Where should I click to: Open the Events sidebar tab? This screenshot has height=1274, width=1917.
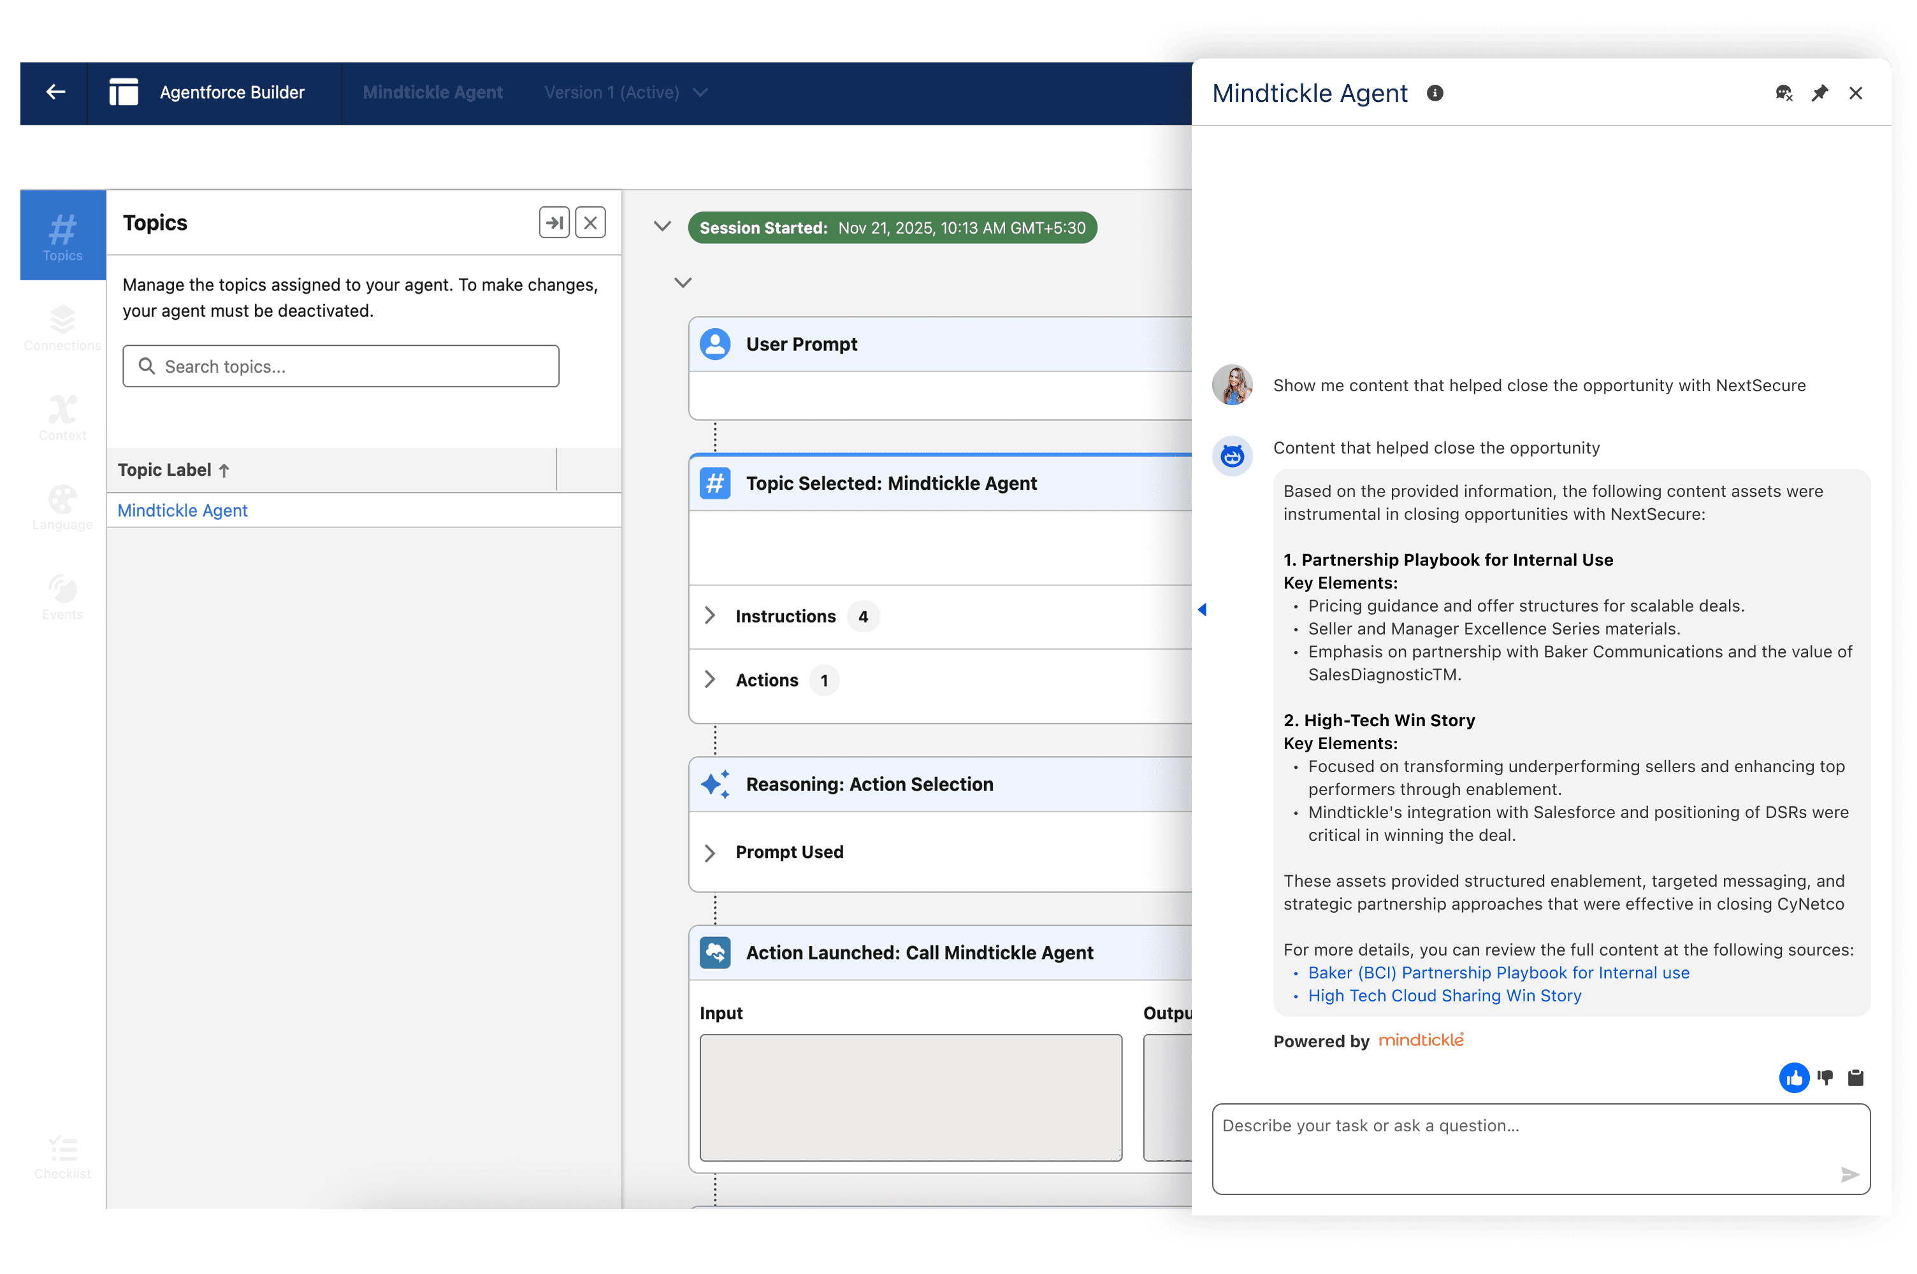(62, 596)
